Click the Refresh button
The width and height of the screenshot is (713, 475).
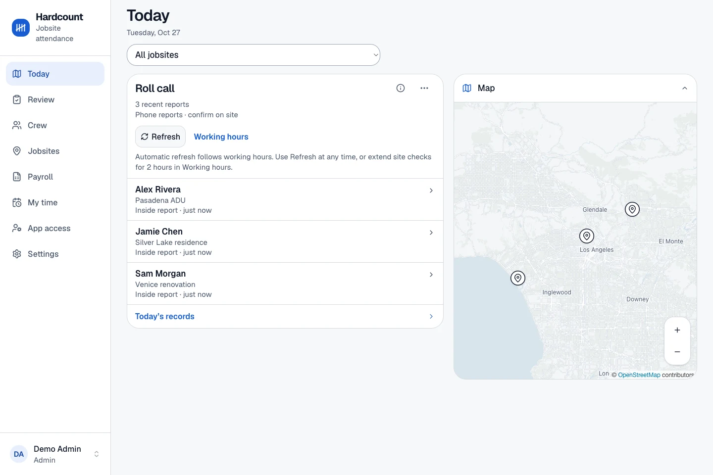(x=160, y=137)
